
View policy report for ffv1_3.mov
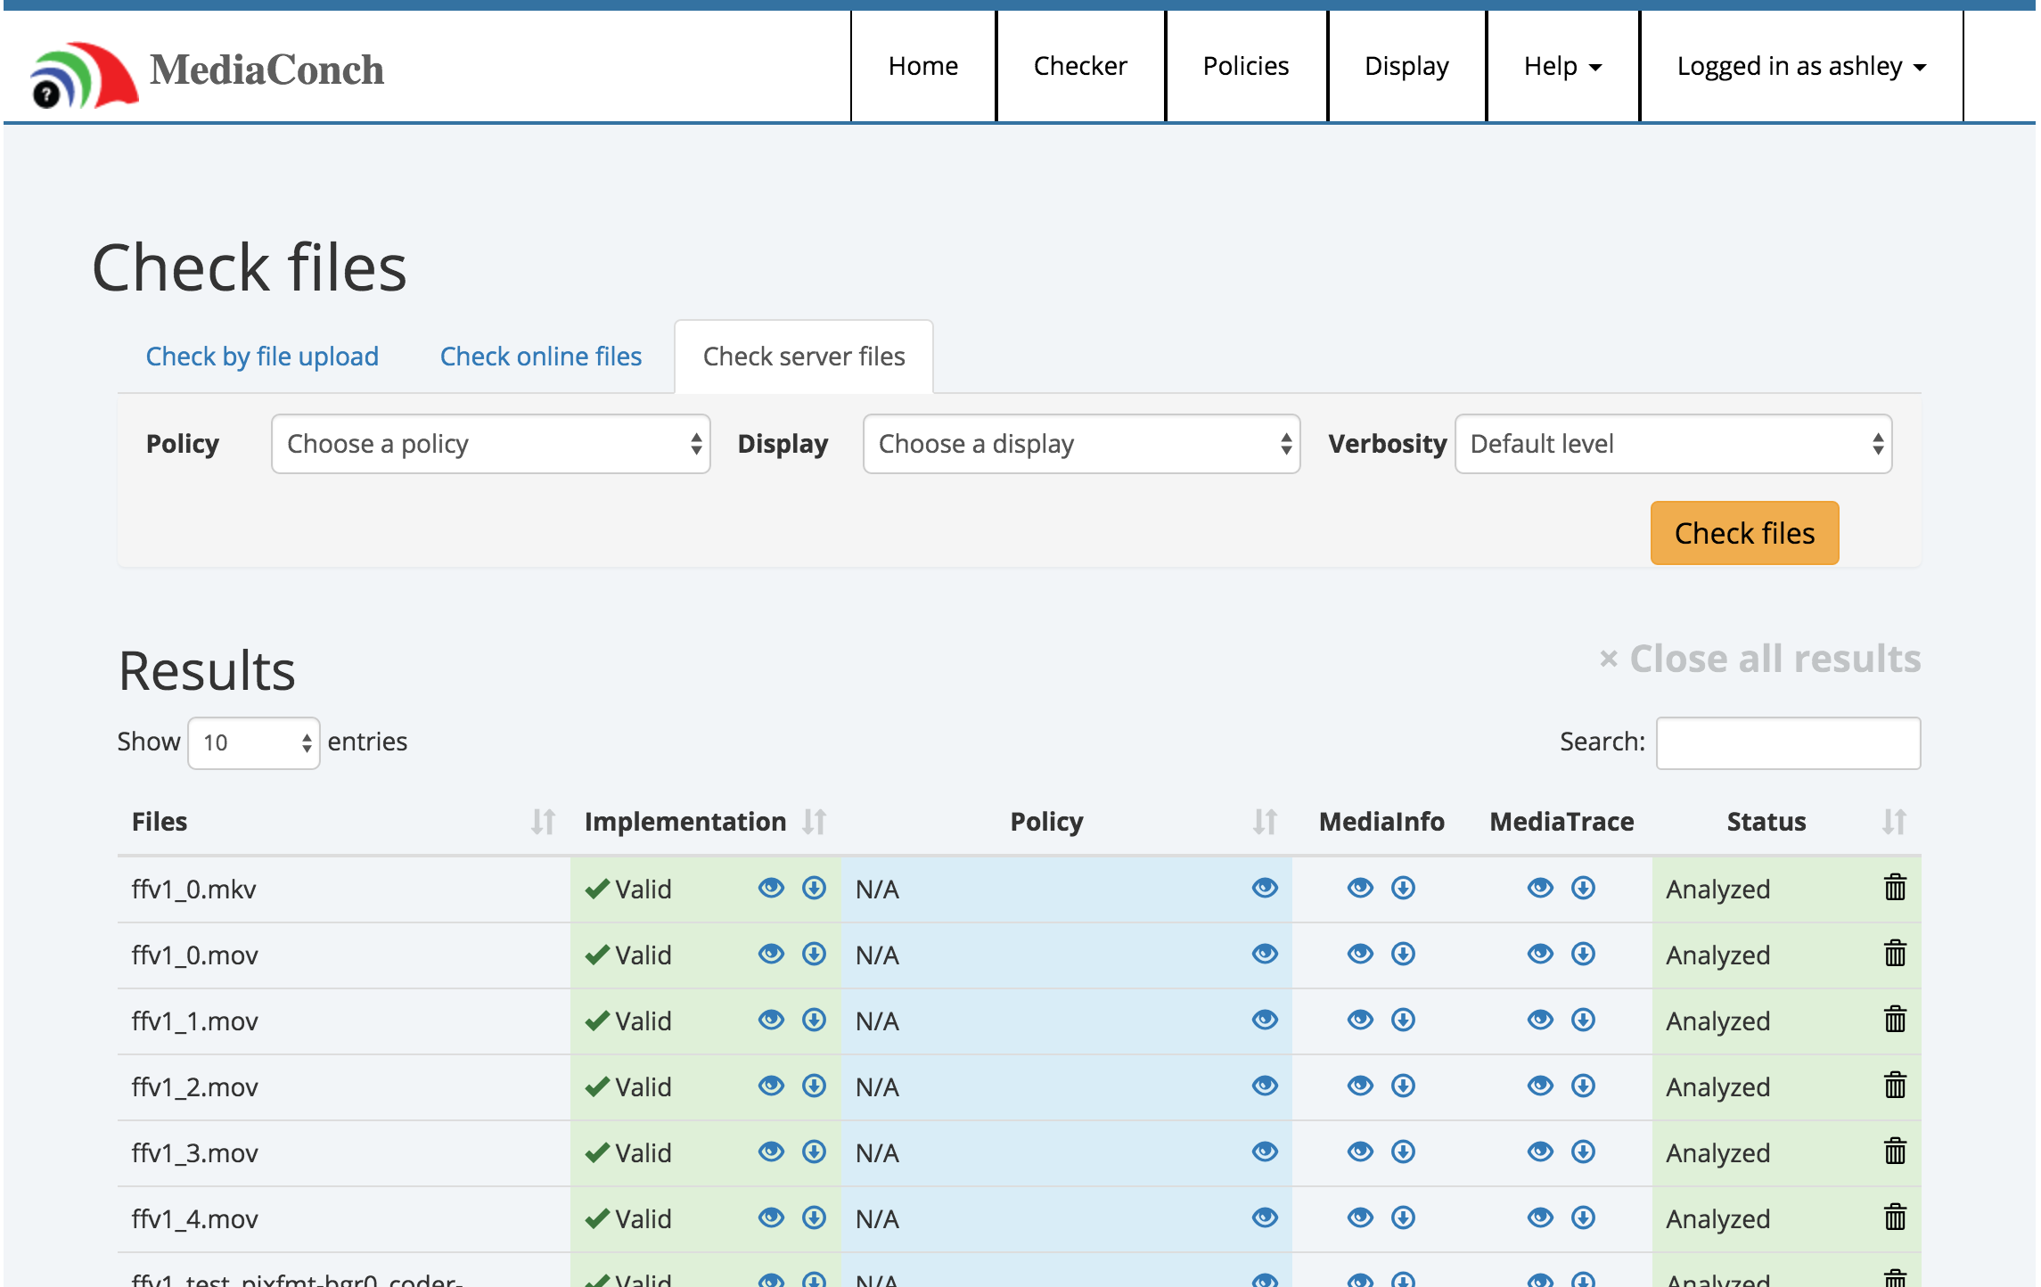coord(1265,1152)
